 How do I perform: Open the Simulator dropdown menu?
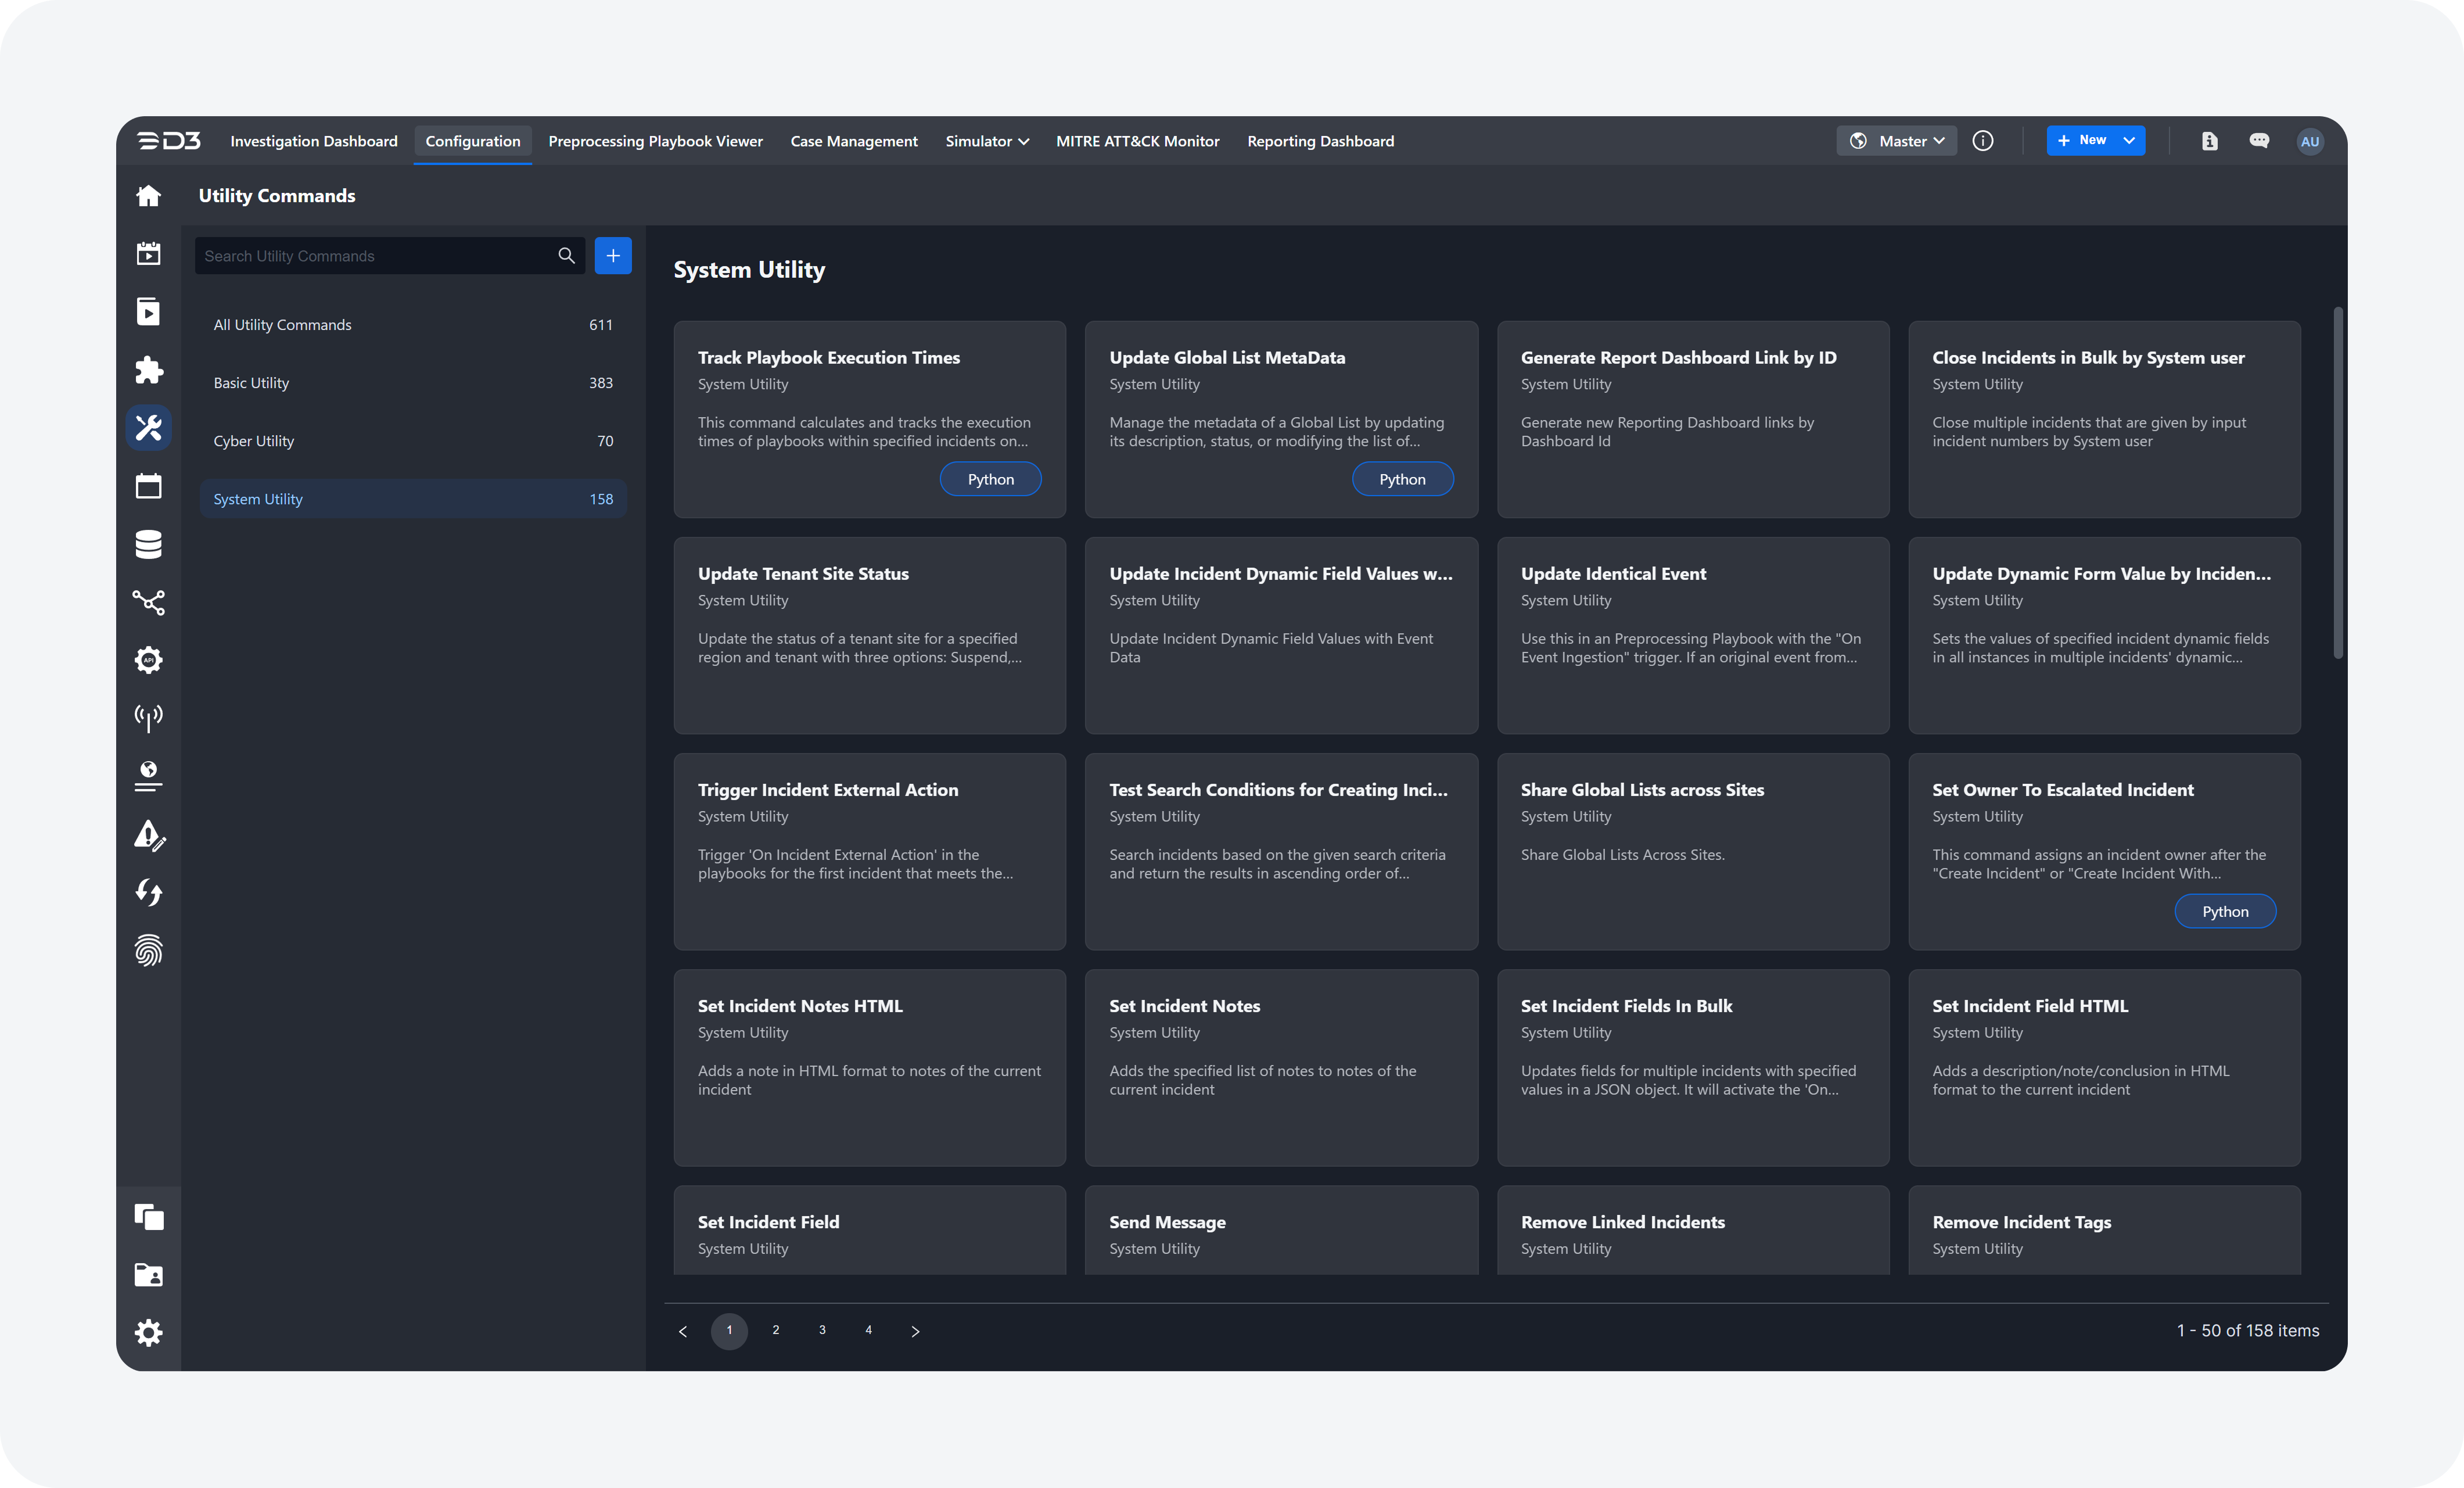986,141
